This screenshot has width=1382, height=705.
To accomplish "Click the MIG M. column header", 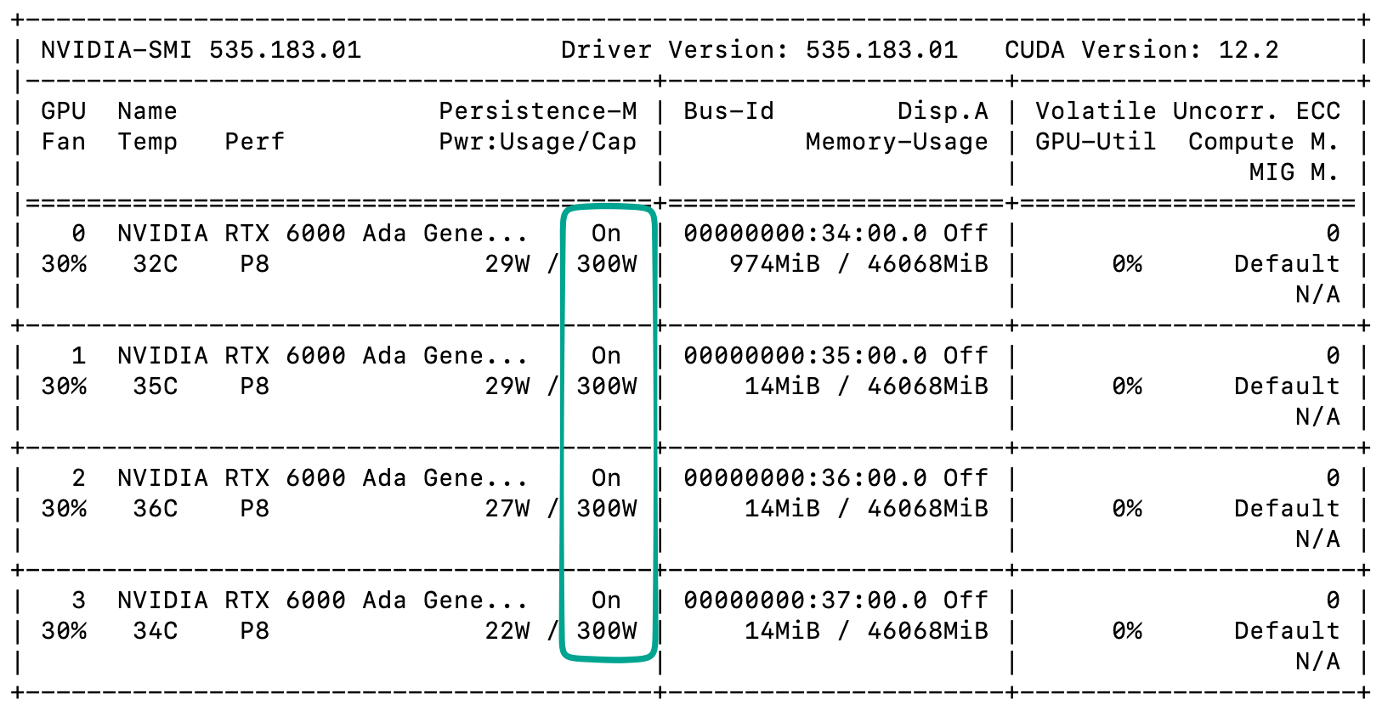I will tap(1293, 172).
